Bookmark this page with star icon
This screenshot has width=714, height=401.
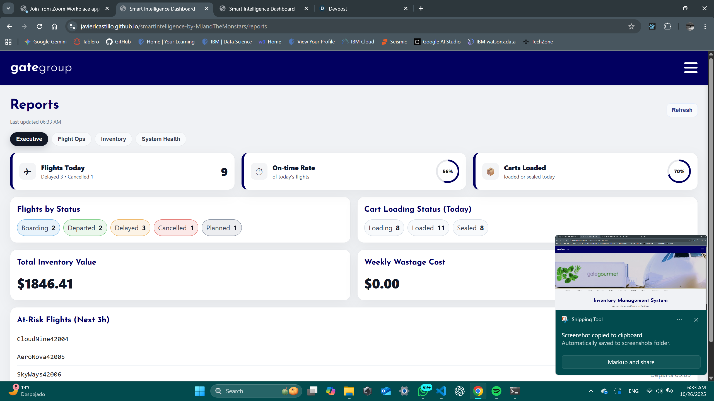click(631, 26)
